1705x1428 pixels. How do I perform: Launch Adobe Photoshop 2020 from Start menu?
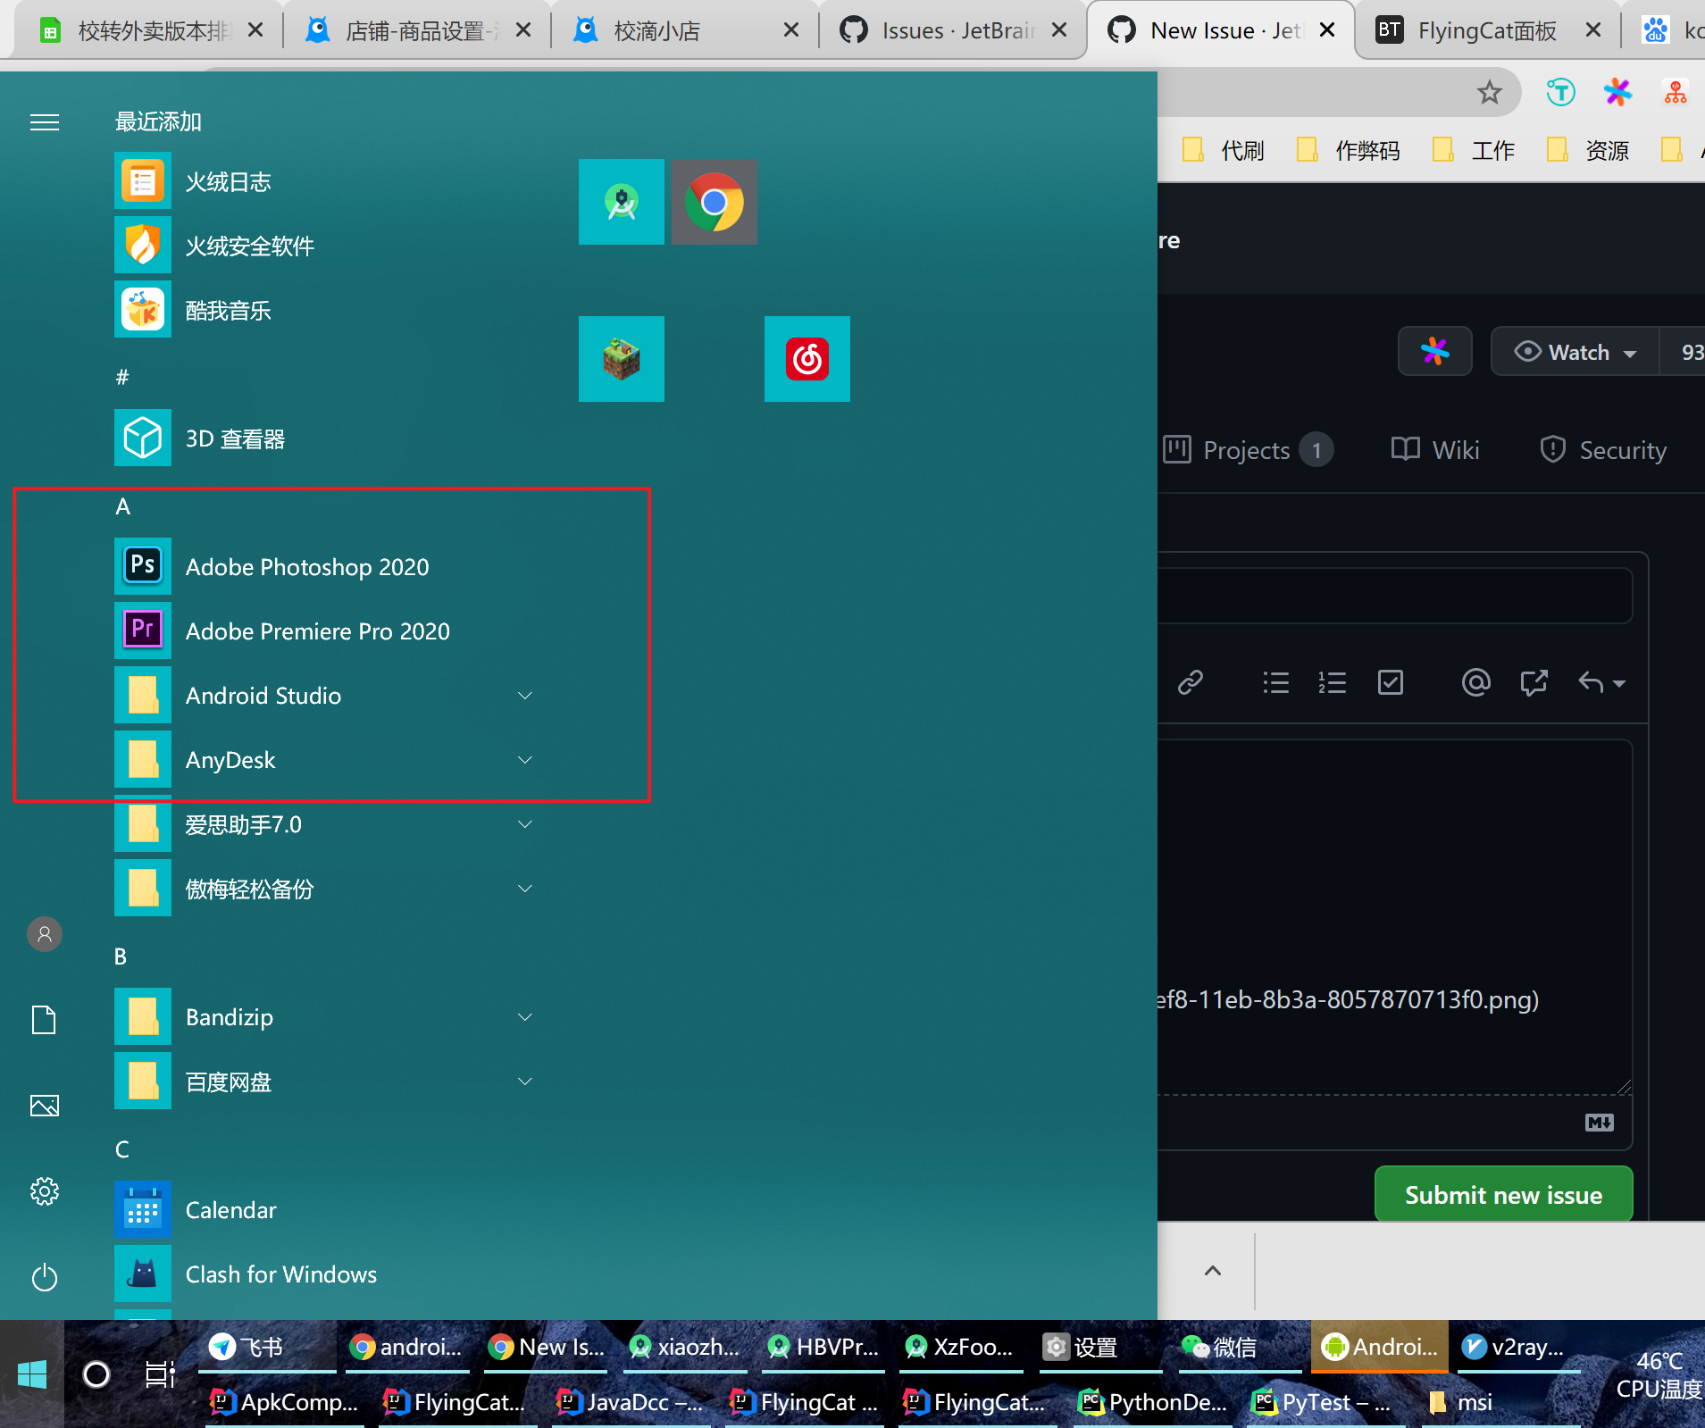point(307,566)
